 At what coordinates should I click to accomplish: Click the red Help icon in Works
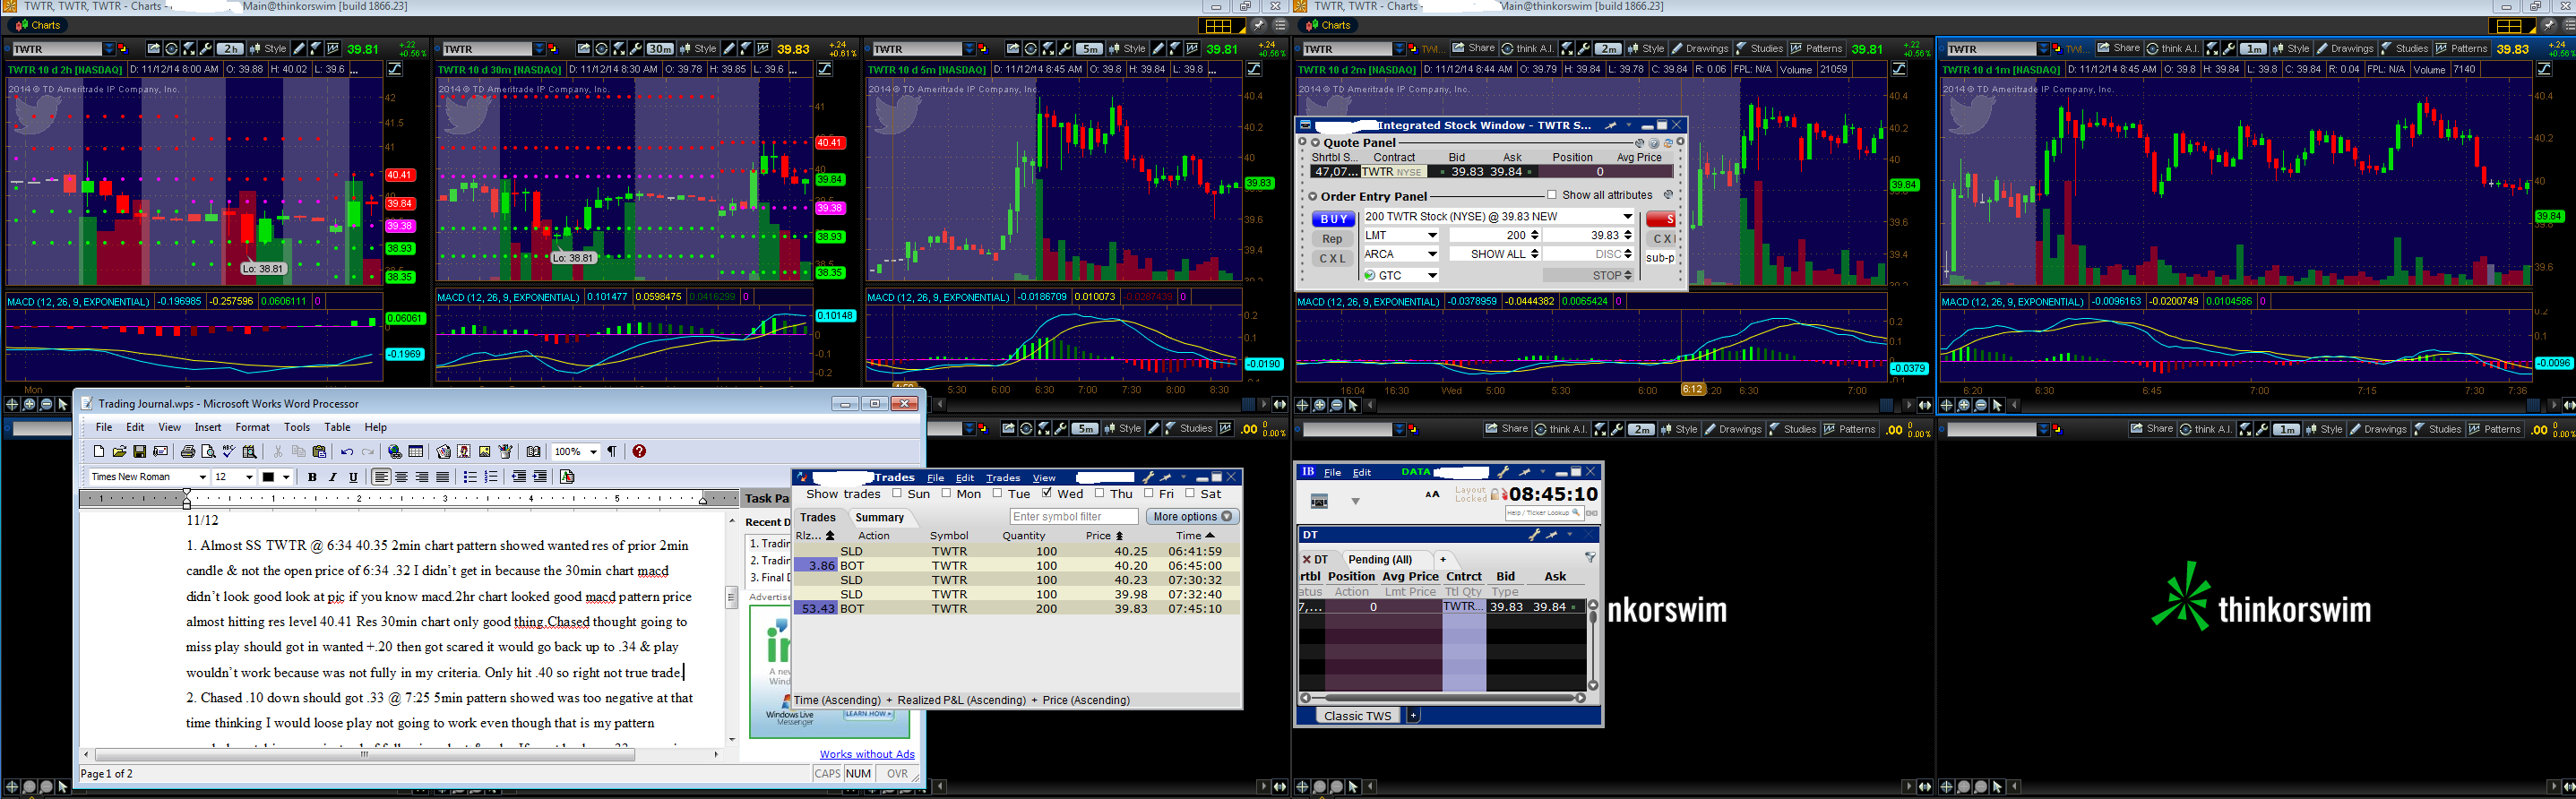point(639,452)
